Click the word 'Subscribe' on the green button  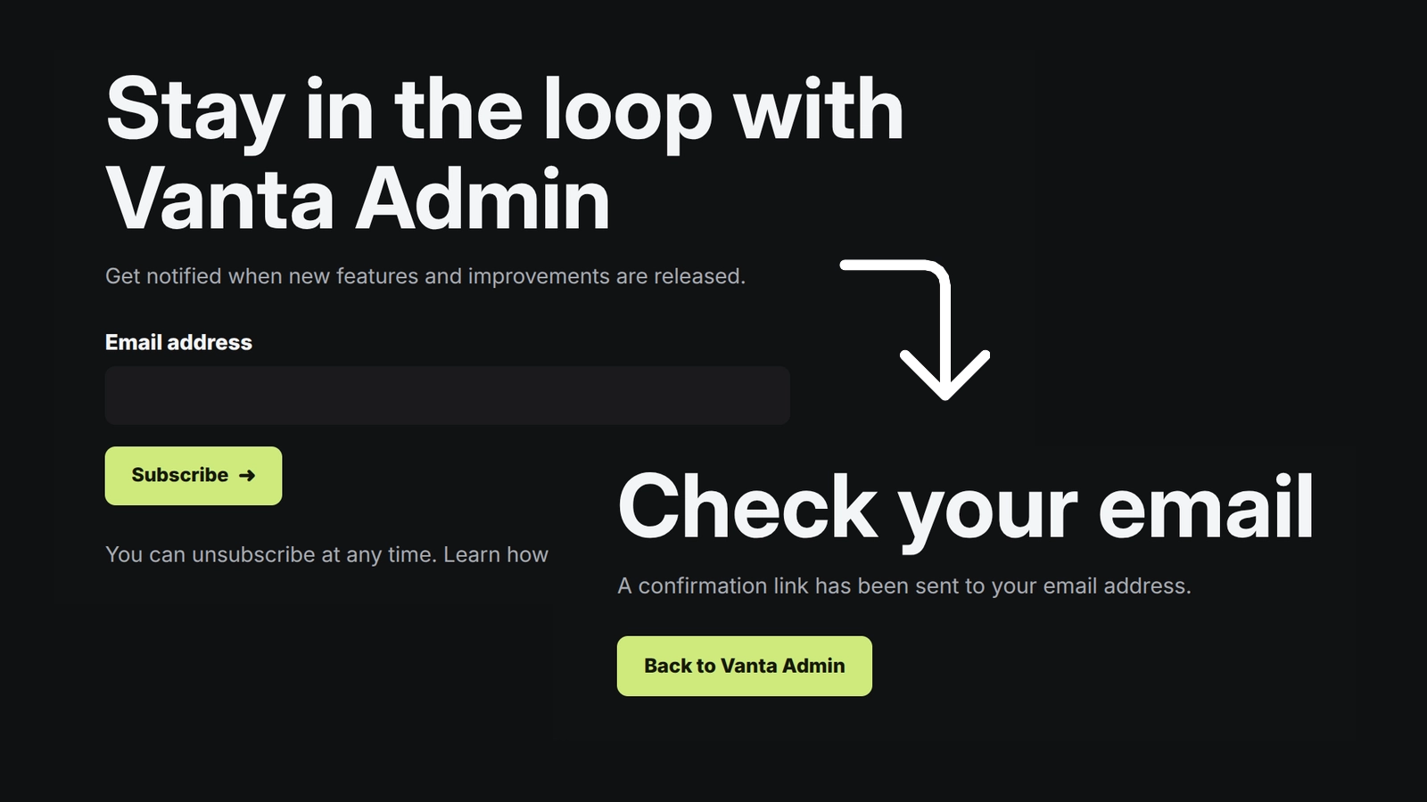180,475
